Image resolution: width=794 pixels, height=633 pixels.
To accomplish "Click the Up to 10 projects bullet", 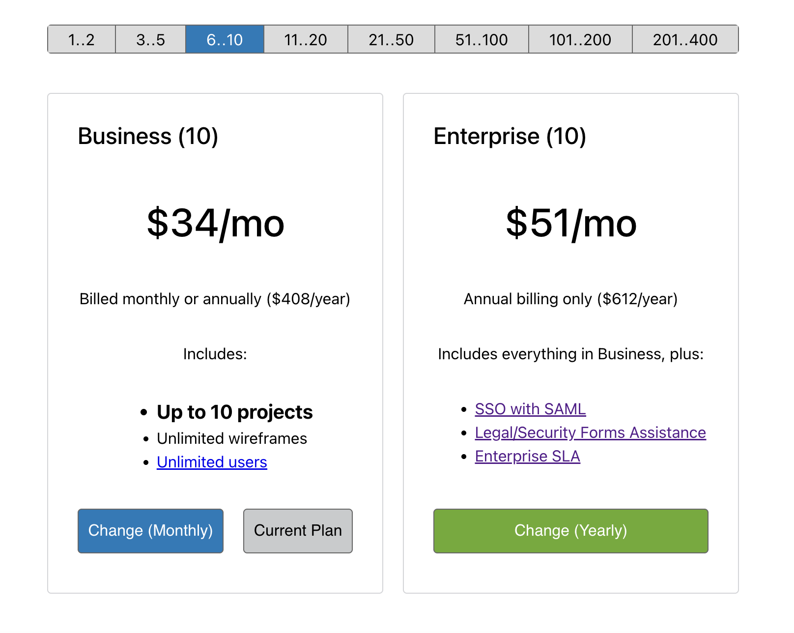I will (x=234, y=412).
